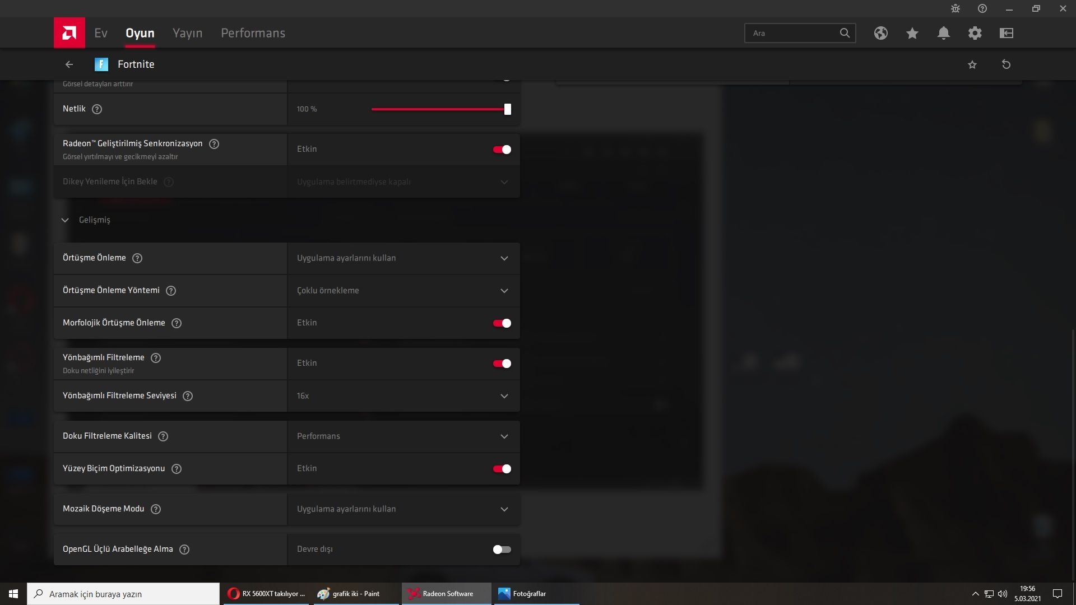Screen dimensions: 1076x605
Task: Switch to the Yayın tab
Action: pyautogui.click(x=187, y=33)
